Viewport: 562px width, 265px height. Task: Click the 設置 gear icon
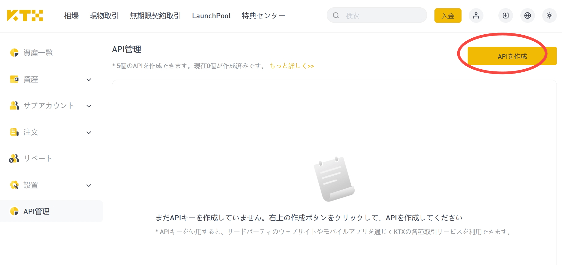14,185
